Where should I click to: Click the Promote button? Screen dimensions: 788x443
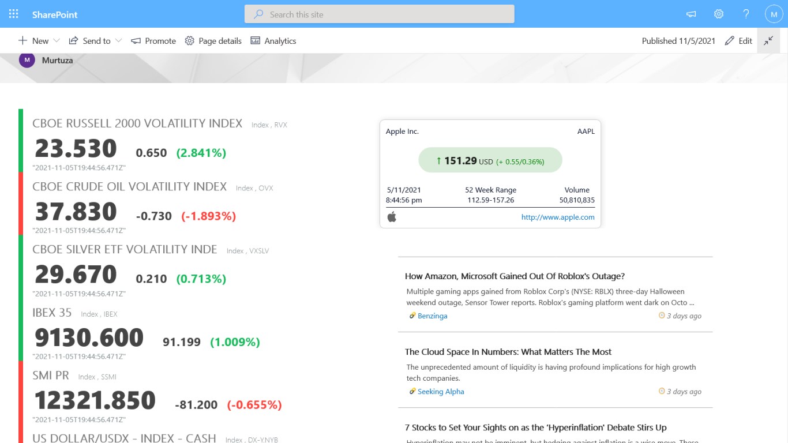point(153,41)
